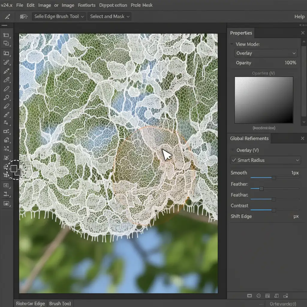The height and width of the screenshot is (307, 307).
Task: Click the brush icon in the options bar
Action: pos(7,16)
